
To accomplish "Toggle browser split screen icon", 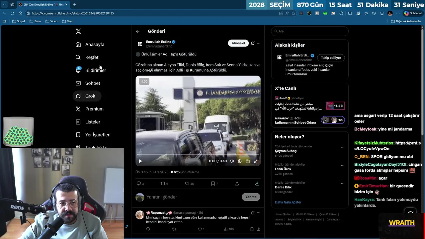I will point(350,13).
